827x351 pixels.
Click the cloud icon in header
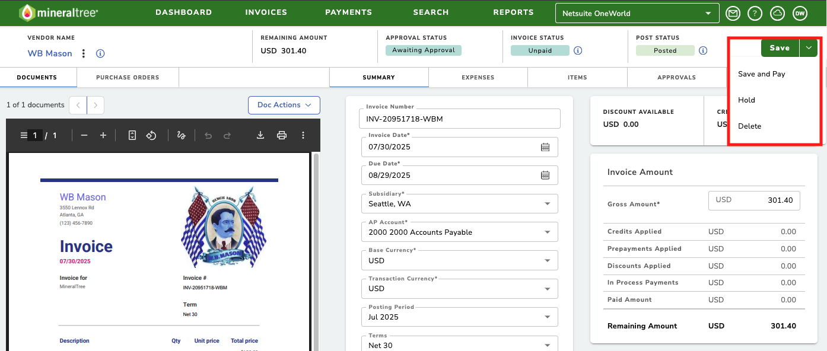pos(777,13)
